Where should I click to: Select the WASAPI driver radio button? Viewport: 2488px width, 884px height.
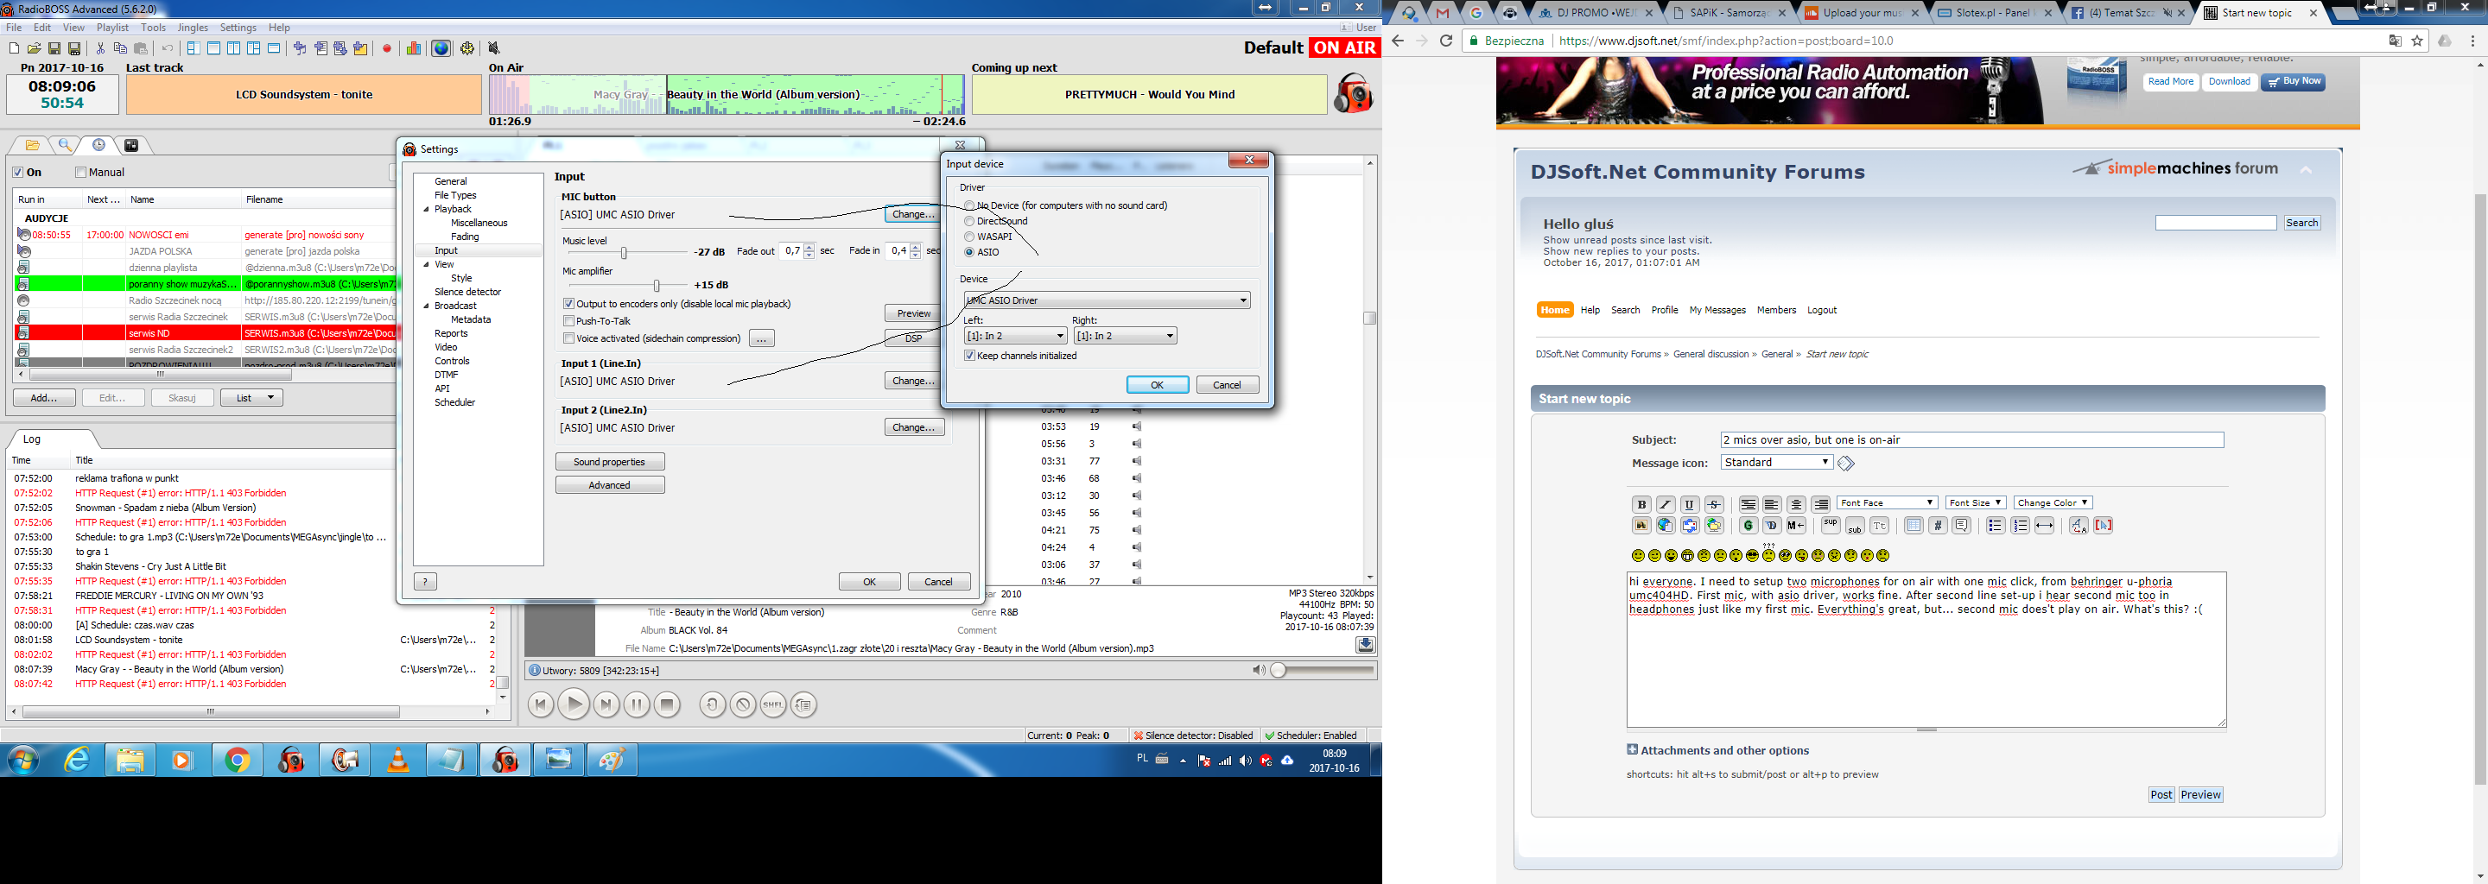[969, 237]
